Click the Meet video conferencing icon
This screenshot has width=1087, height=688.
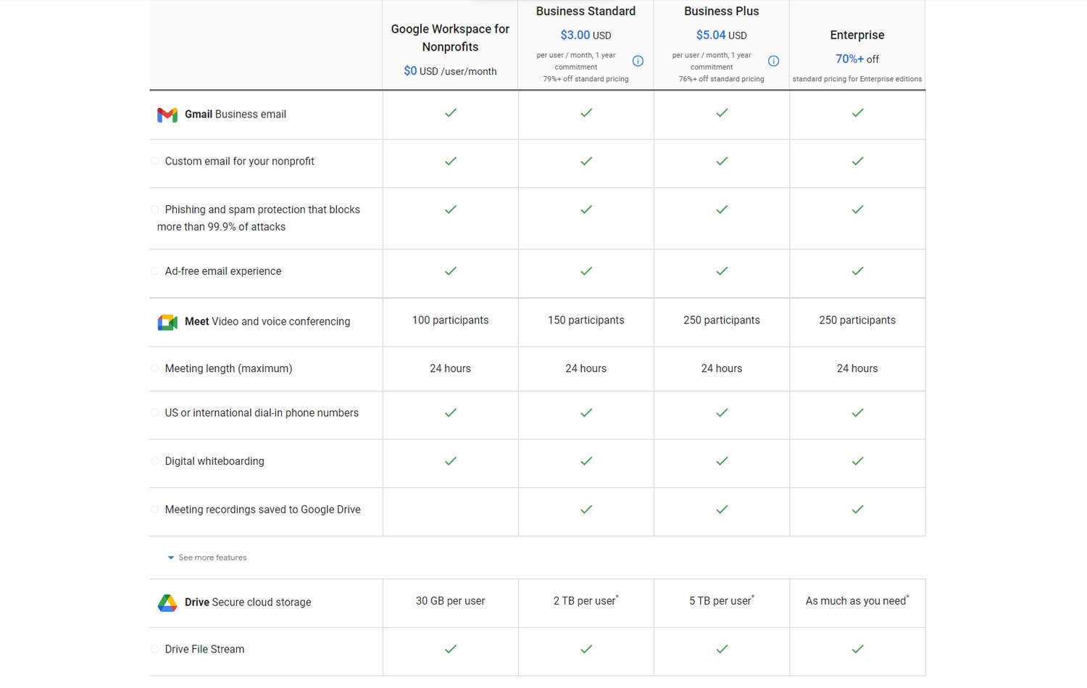pos(167,322)
